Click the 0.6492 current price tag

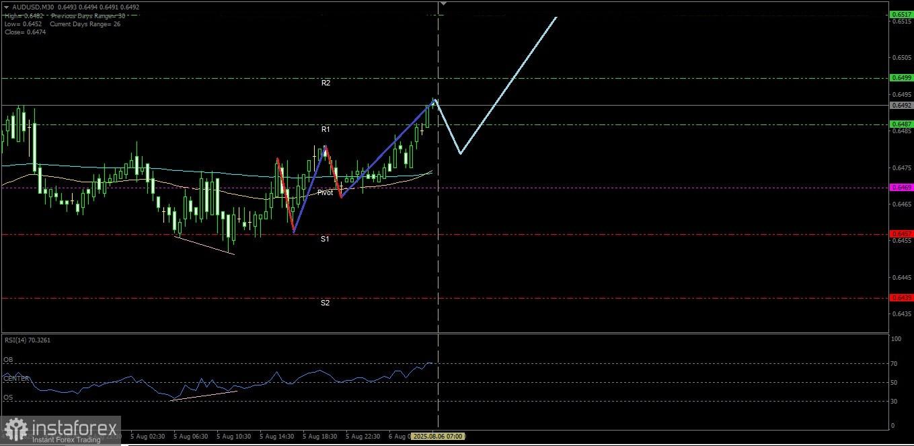pos(901,105)
